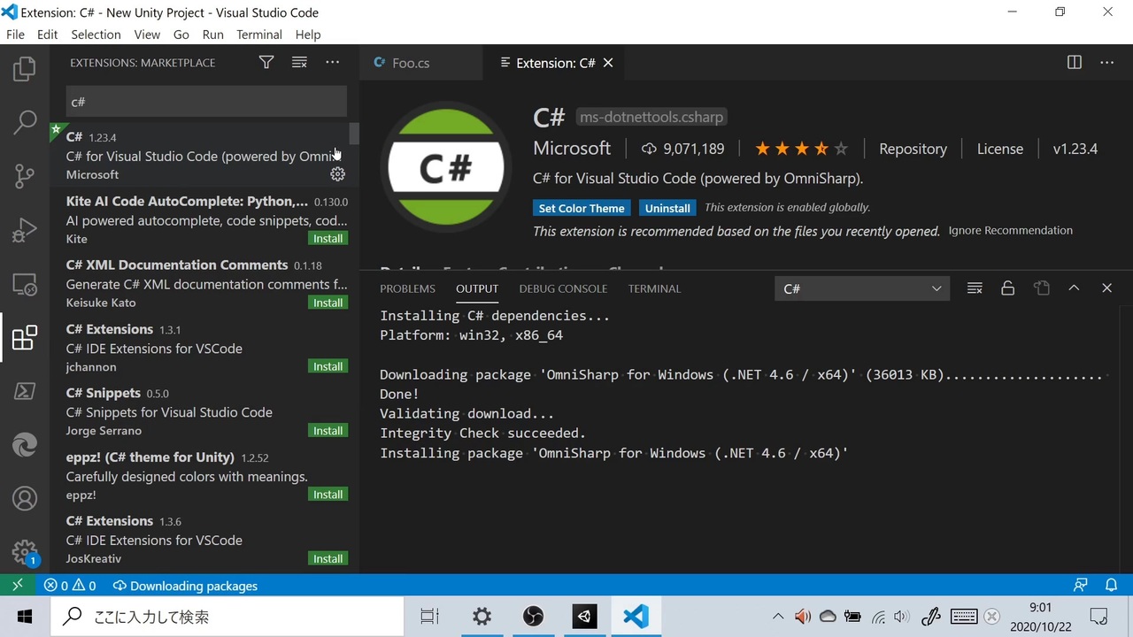Screen dimensions: 1133x637
Task: Select the Extensions view icon
Action: point(25,337)
